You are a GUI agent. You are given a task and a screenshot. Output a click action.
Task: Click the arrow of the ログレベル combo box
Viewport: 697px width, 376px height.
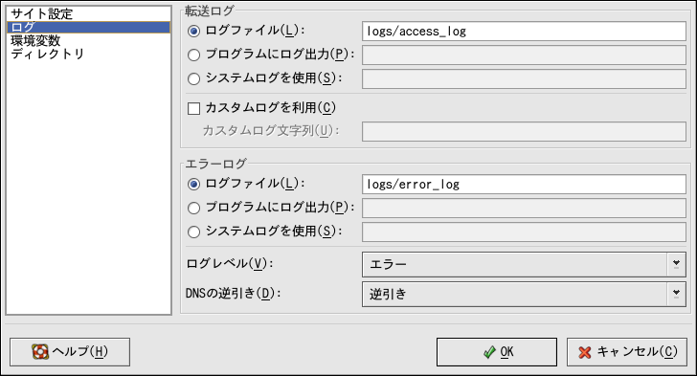676,264
